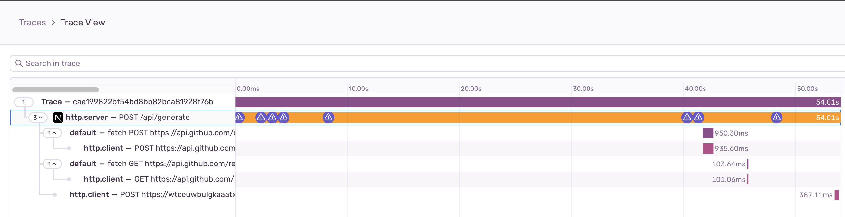Toggle the Trace root count badge
The image size is (845, 217).
tap(24, 102)
